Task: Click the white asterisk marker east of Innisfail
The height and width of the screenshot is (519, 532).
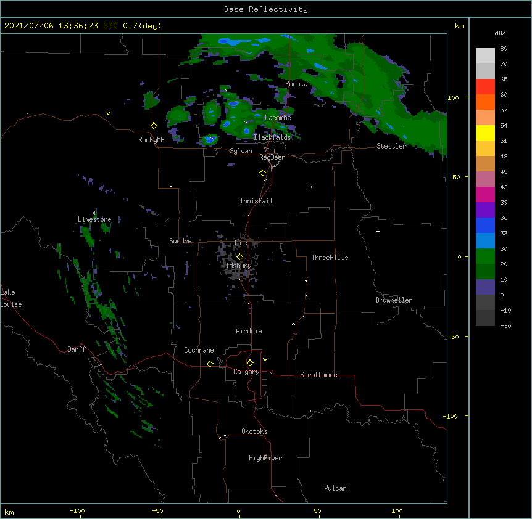Action: pyautogui.click(x=310, y=187)
